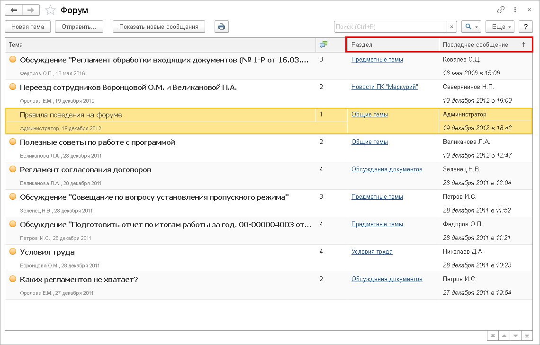Click the date 19 декабря 2012 в 19:09

click(477, 100)
